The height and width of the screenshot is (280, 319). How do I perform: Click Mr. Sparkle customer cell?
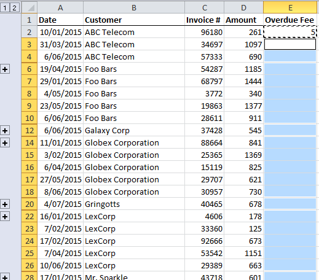click(134, 276)
